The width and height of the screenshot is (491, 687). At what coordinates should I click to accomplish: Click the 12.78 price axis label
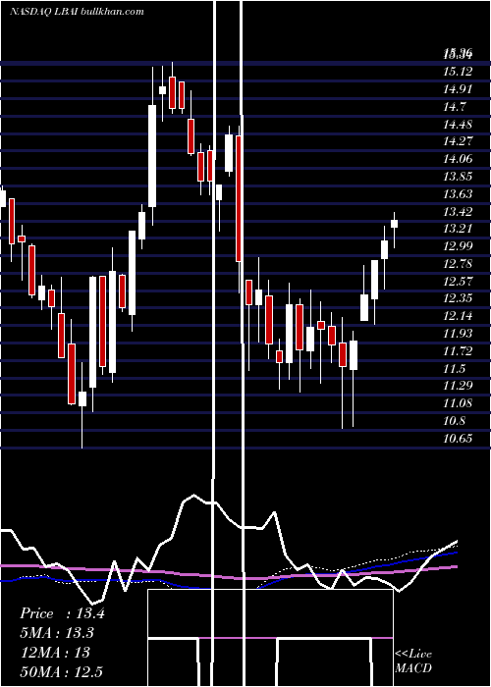pyautogui.click(x=458, y=263)
